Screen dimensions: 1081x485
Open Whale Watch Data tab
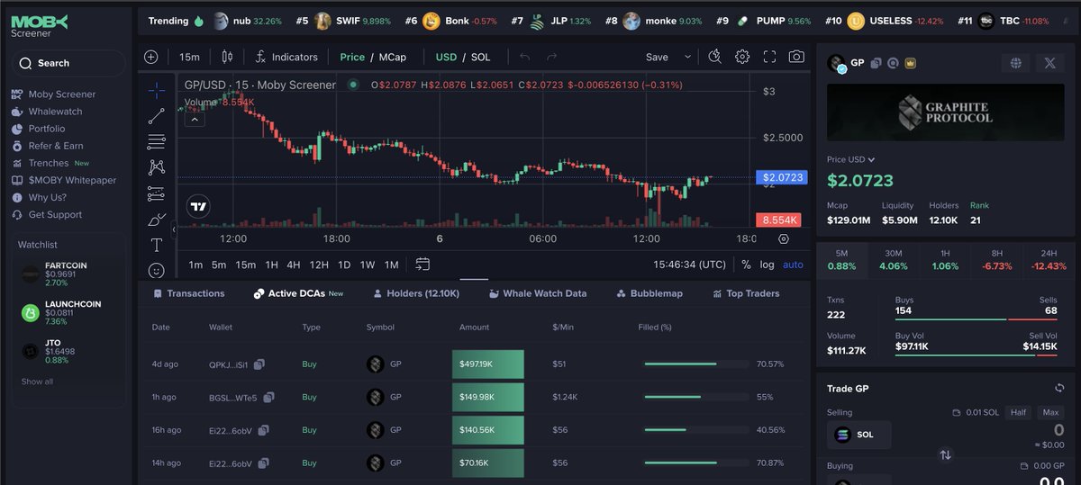538,293
